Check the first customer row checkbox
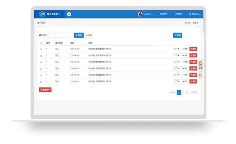 [41, 49]
